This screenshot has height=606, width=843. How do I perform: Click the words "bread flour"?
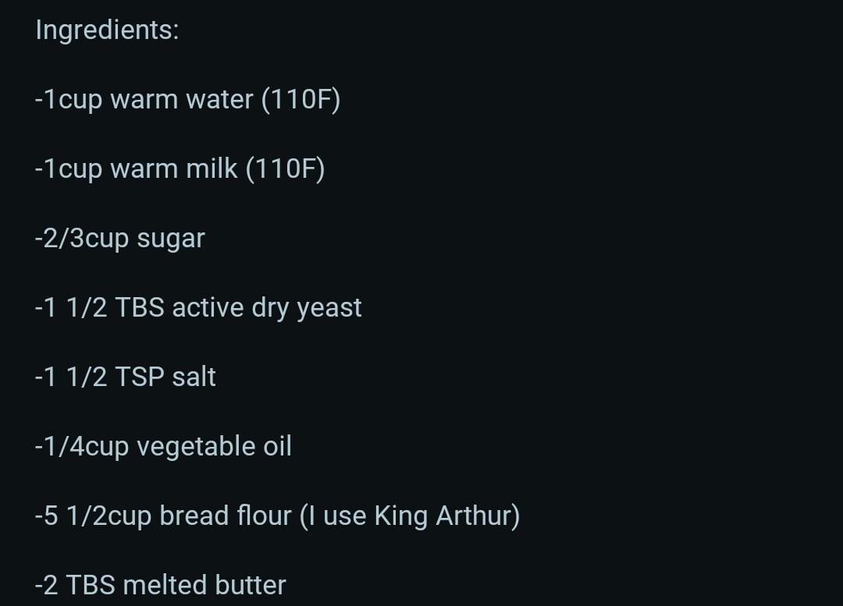pyautogui.click(x=226, y=516)
